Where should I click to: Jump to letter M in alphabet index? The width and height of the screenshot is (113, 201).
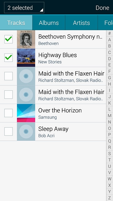(x=110, y=116)
